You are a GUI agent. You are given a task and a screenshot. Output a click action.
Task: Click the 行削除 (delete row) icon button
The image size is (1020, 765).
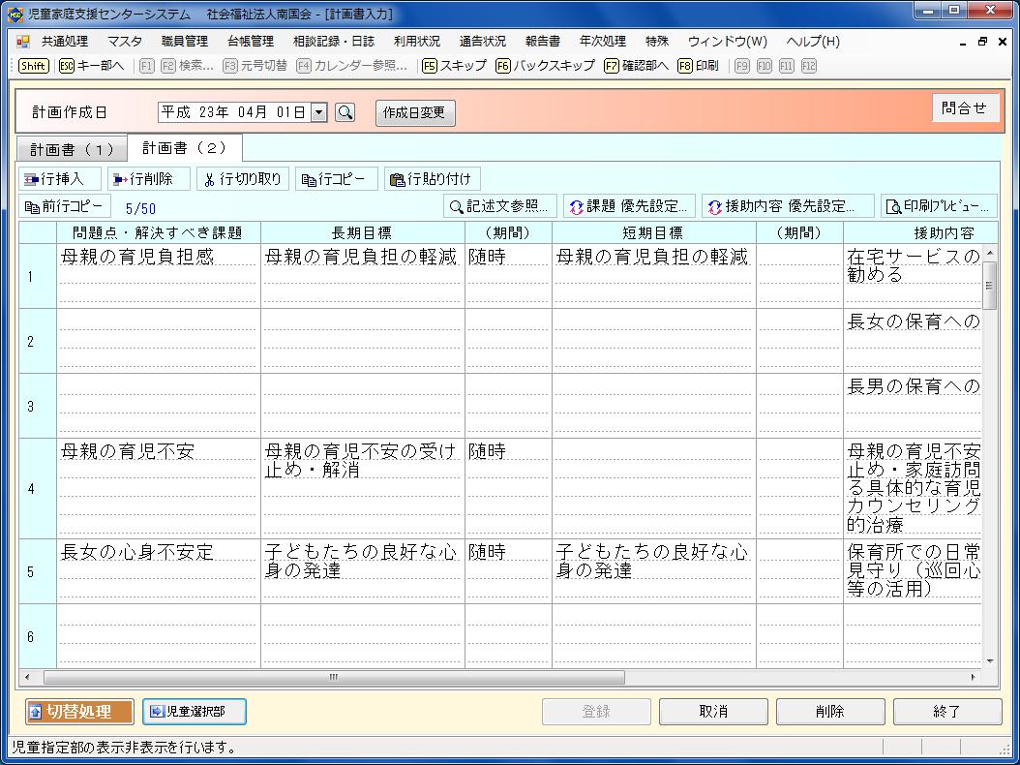(x=149, y=179)
